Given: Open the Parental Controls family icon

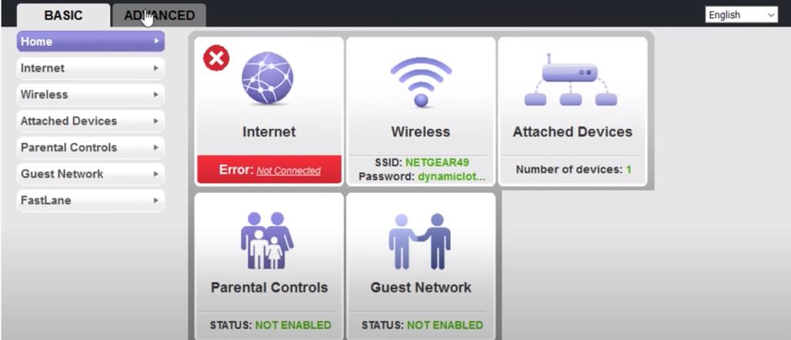Looking at the screenshot, I should [x=268, y=240].
